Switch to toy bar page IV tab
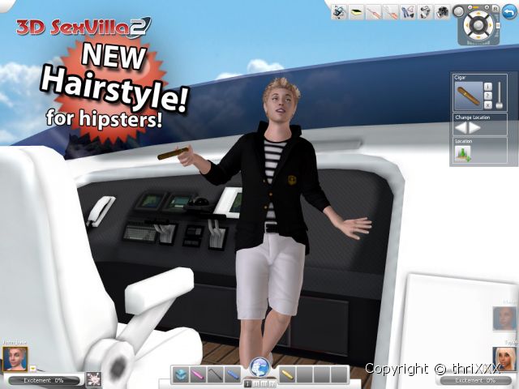519x389 pixels. pos(272,384)
